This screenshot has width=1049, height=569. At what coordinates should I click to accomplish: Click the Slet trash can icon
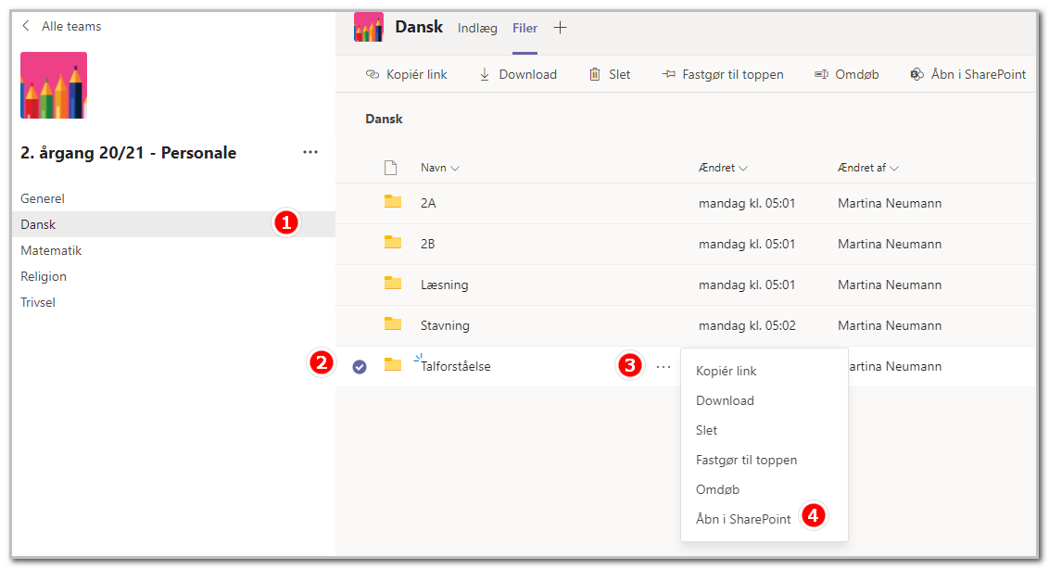(x=595, y=74)
